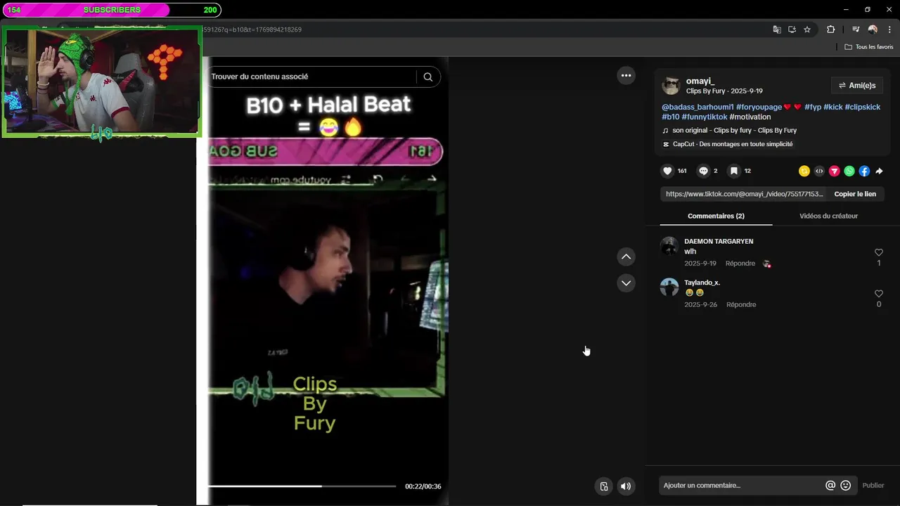Bookmark the video with the favorites icon
The image size is (900, 506).
pyautogui.click(x=733, y=171)
